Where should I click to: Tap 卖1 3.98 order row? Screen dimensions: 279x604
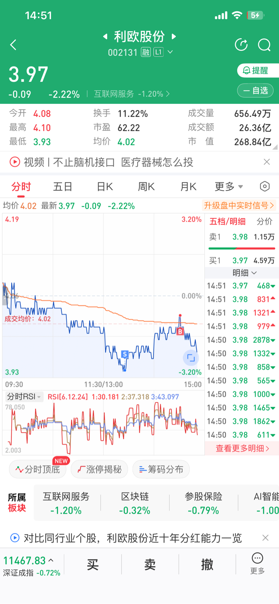click(x=242, y=237)
